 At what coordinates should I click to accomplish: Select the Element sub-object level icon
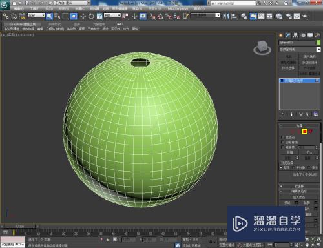[x=311, y=131]
